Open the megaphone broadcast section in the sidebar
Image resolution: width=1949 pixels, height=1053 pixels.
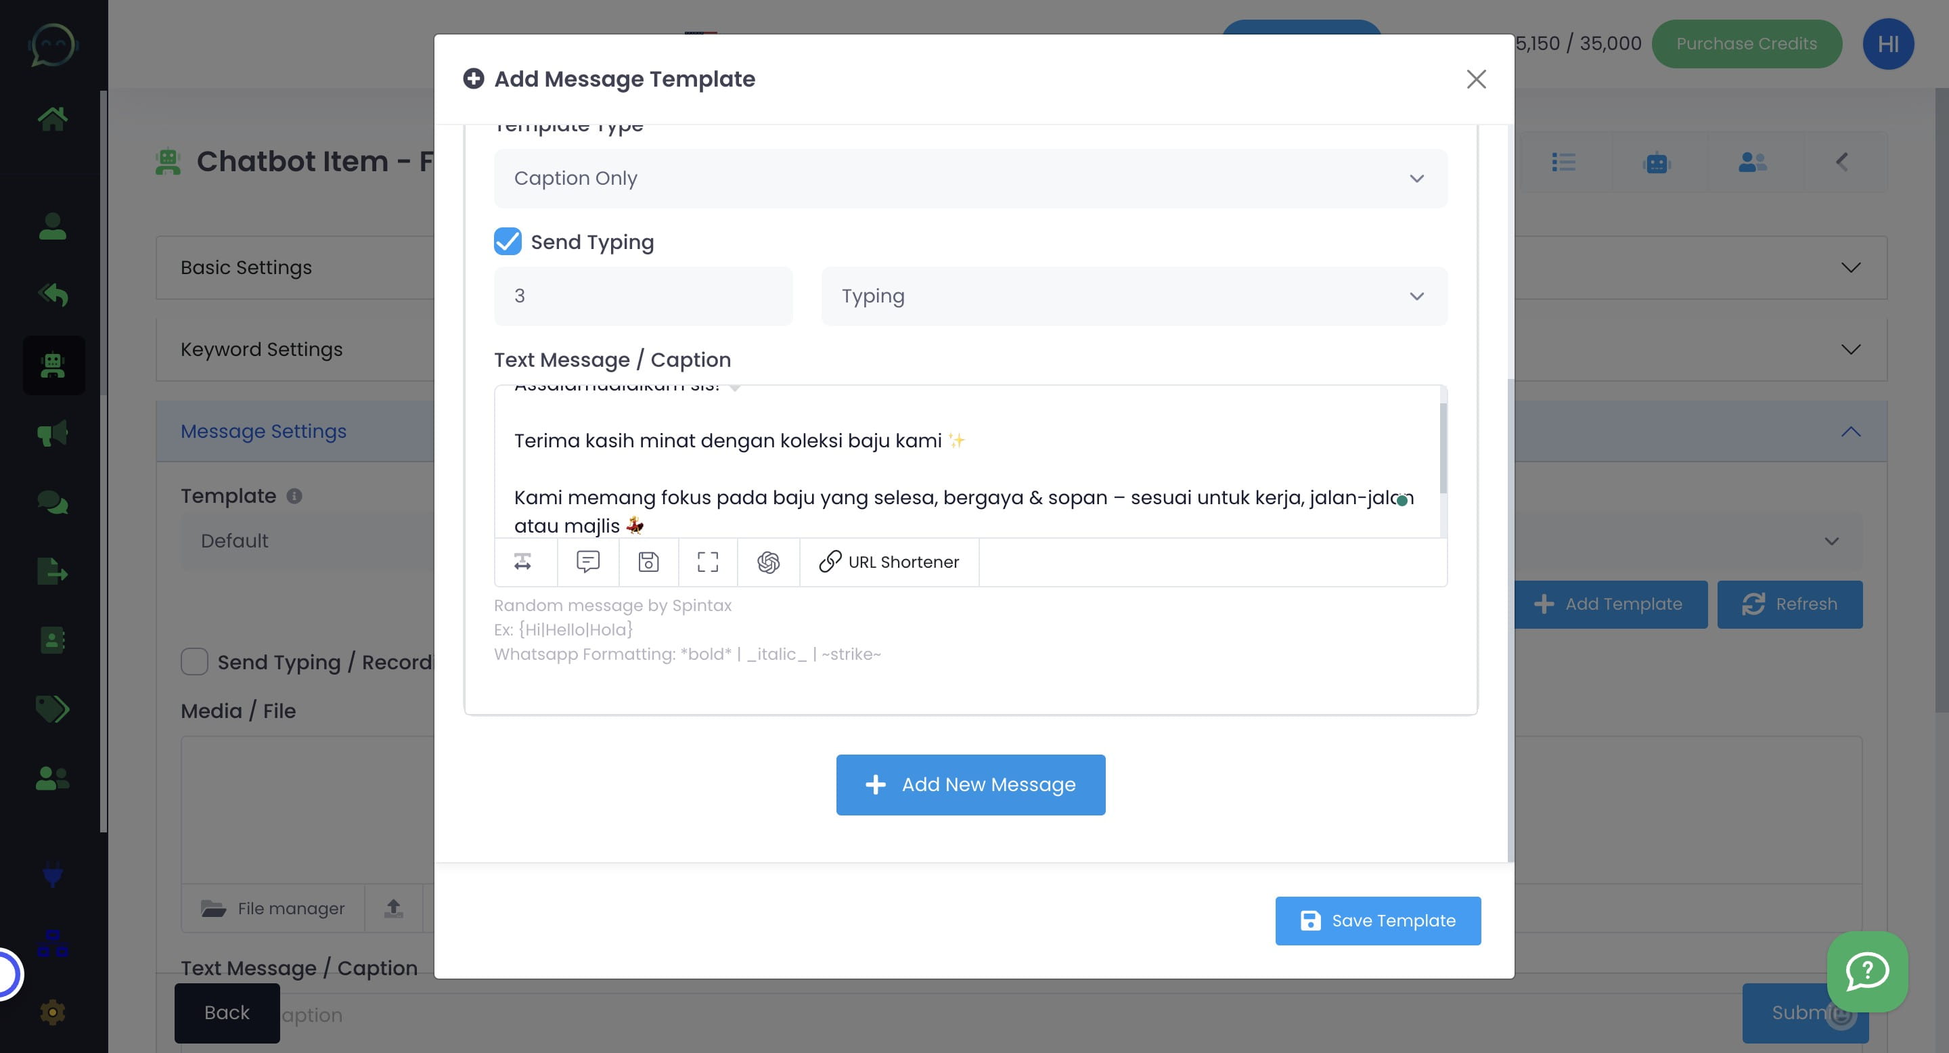pos(53,432)
